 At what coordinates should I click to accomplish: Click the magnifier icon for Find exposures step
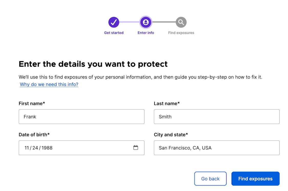point(181,23)
